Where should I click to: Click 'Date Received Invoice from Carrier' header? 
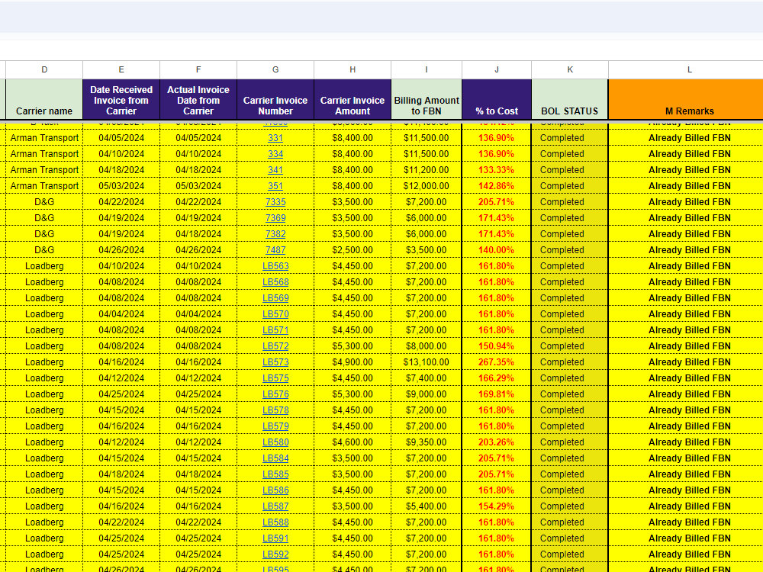pyautogui.click(x=121, y=99)
